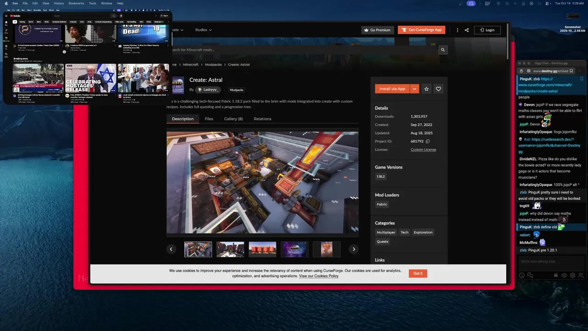Open the History icon in the YouTube sidebar
This screenshot has height=331, width=588.
pos(6,55)
